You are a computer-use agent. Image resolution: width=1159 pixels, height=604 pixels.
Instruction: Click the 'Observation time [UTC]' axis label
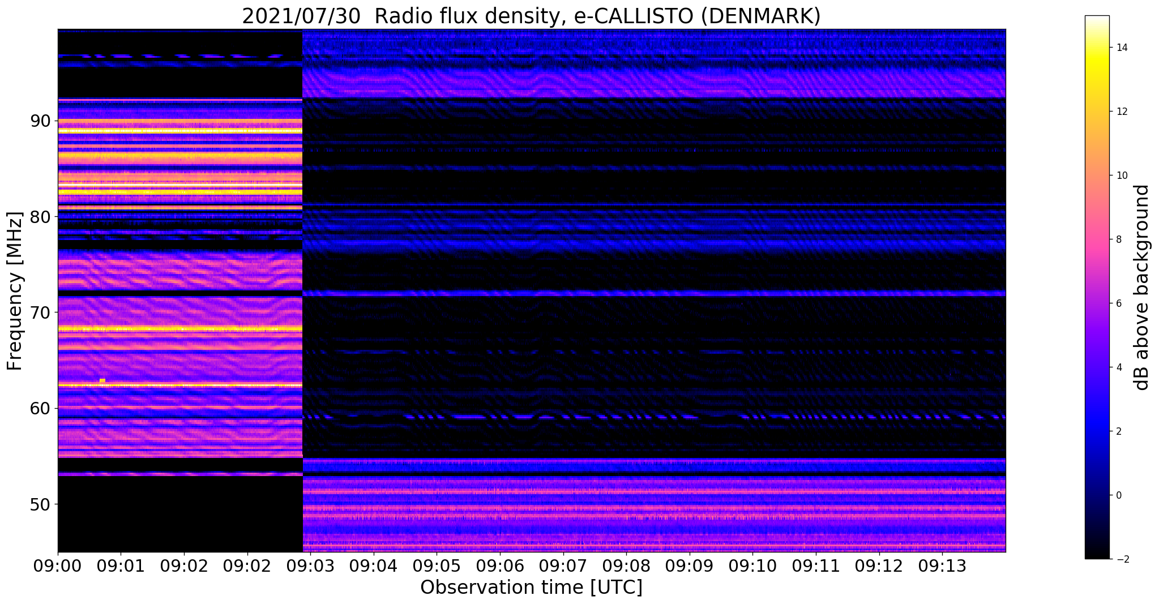[x=531, y=588]
